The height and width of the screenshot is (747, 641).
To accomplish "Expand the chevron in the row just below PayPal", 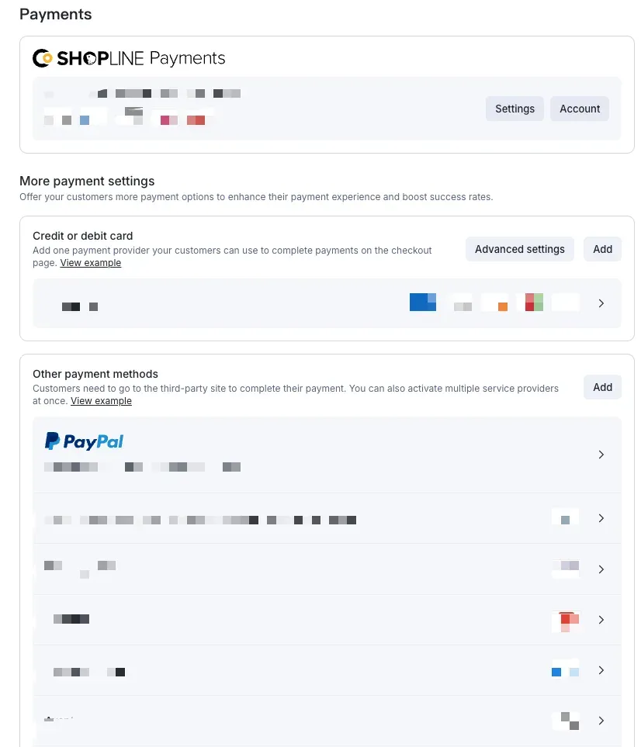I will coord(601,518).
